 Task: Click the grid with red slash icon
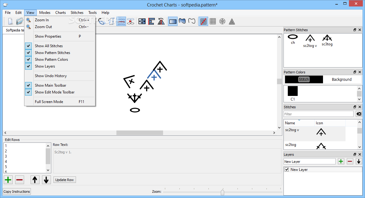(203, 21)
